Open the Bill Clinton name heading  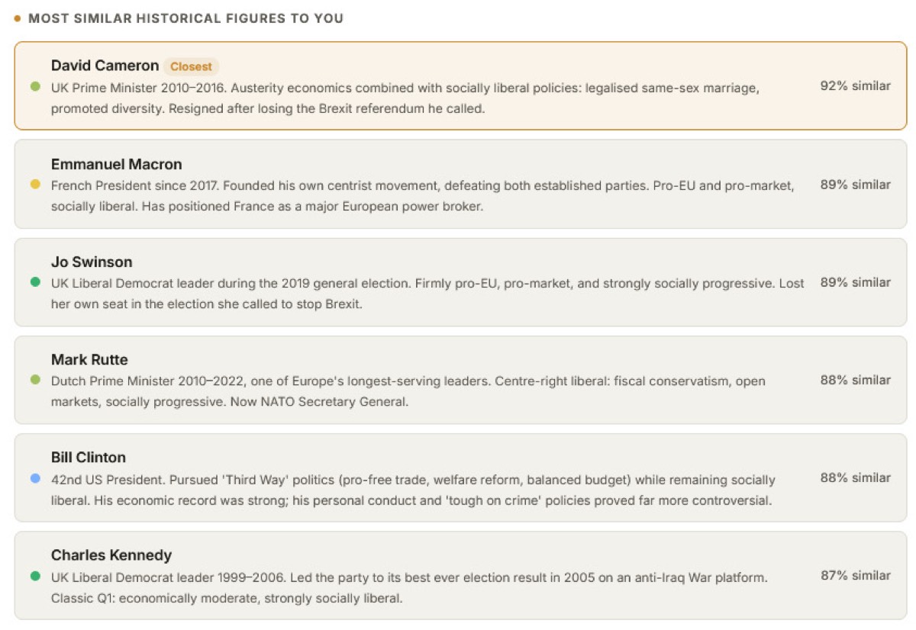[89, 457]
